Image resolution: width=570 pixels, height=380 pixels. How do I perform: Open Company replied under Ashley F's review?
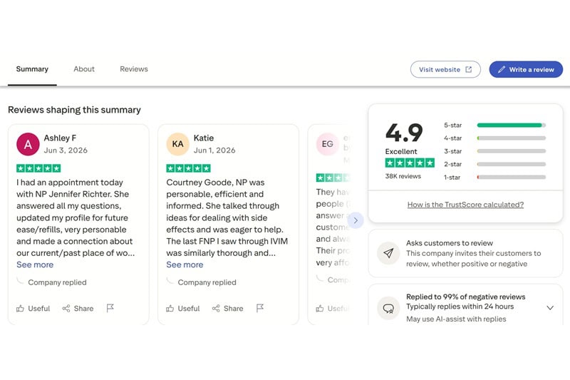[x=57, y=282]
